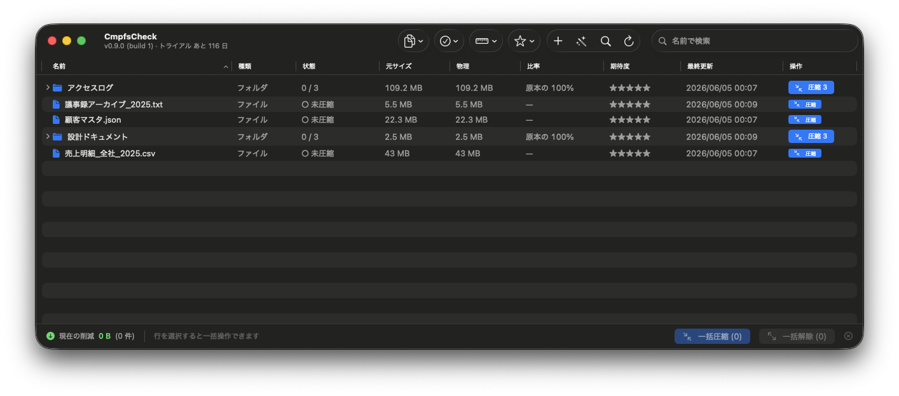
Task: Click the 未圧縮 status circle for 売上明細_全社_2025.csv
Action: pyautogui.click(x=305, y=153)
